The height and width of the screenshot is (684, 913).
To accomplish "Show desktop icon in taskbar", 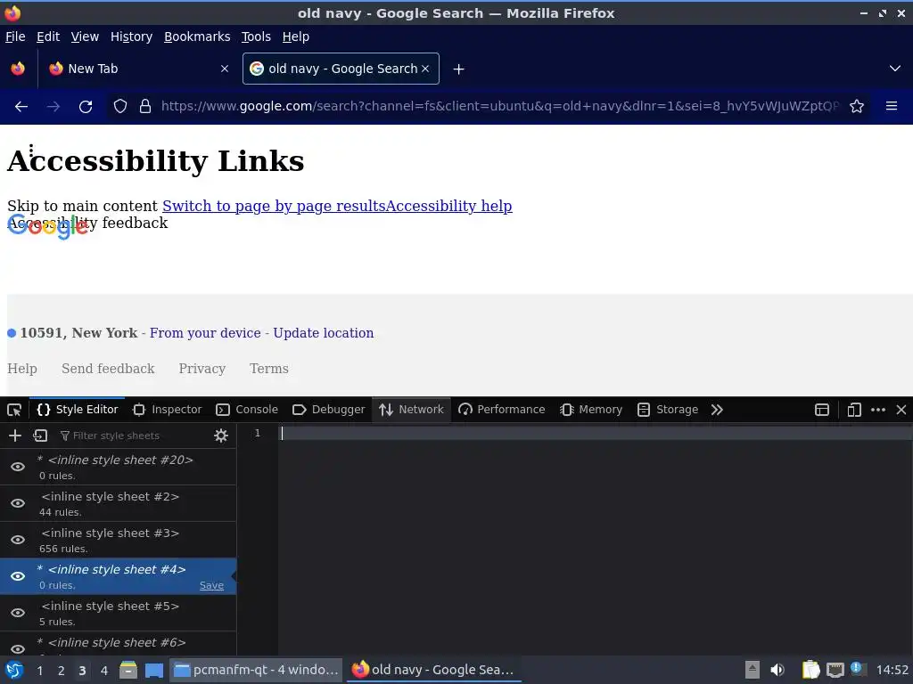I will click(153, 670).
